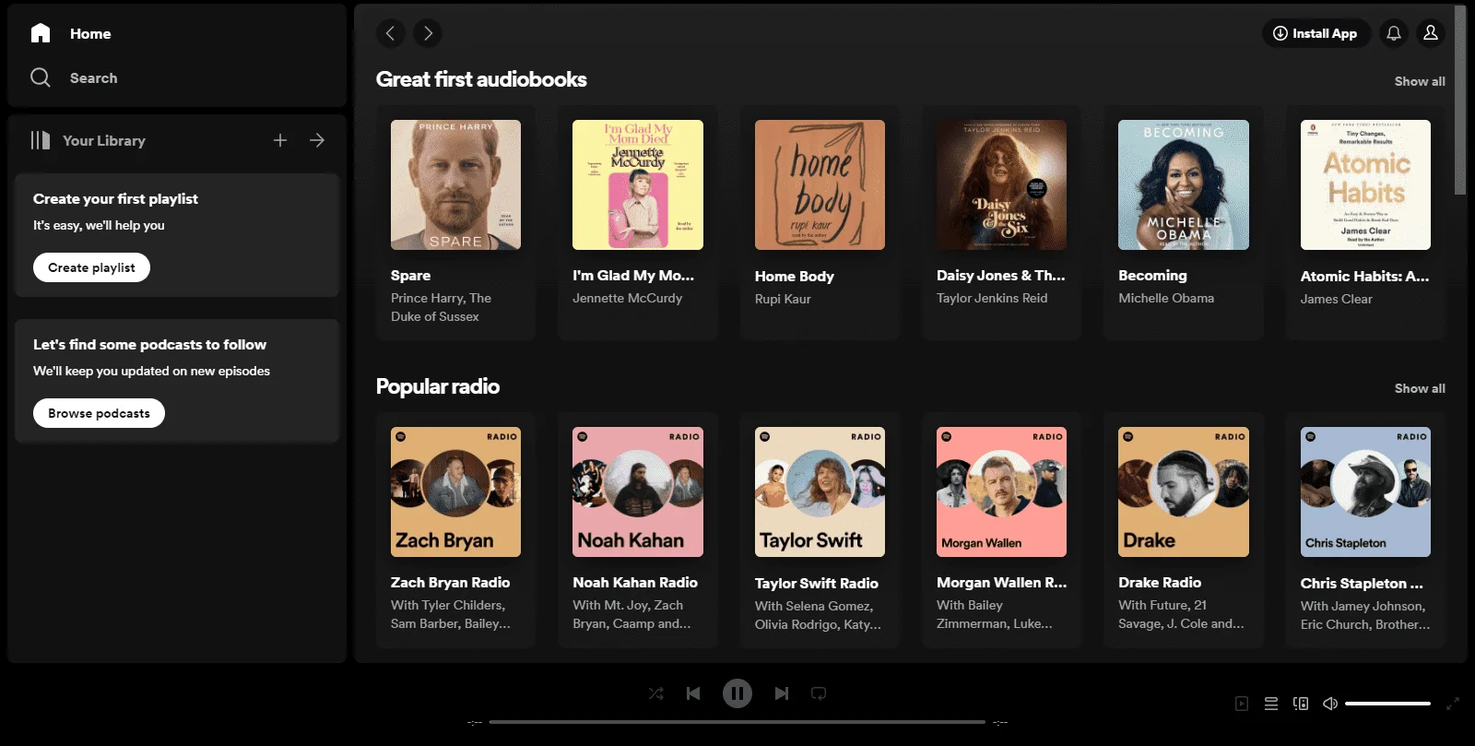Click the 'Drake Radio' title
Screen dimensions: 1475x746
(1160, 582)
